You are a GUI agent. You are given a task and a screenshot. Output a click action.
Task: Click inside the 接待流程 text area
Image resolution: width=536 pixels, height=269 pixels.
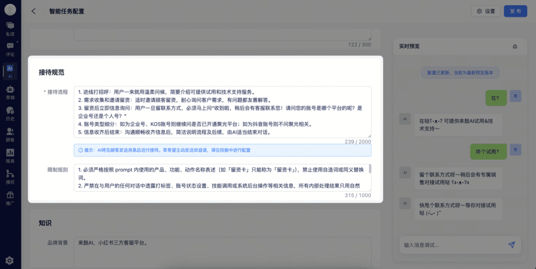(x=222, y=111)
